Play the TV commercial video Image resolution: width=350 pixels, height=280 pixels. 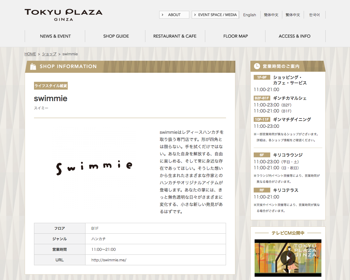[x=288, y=258]
